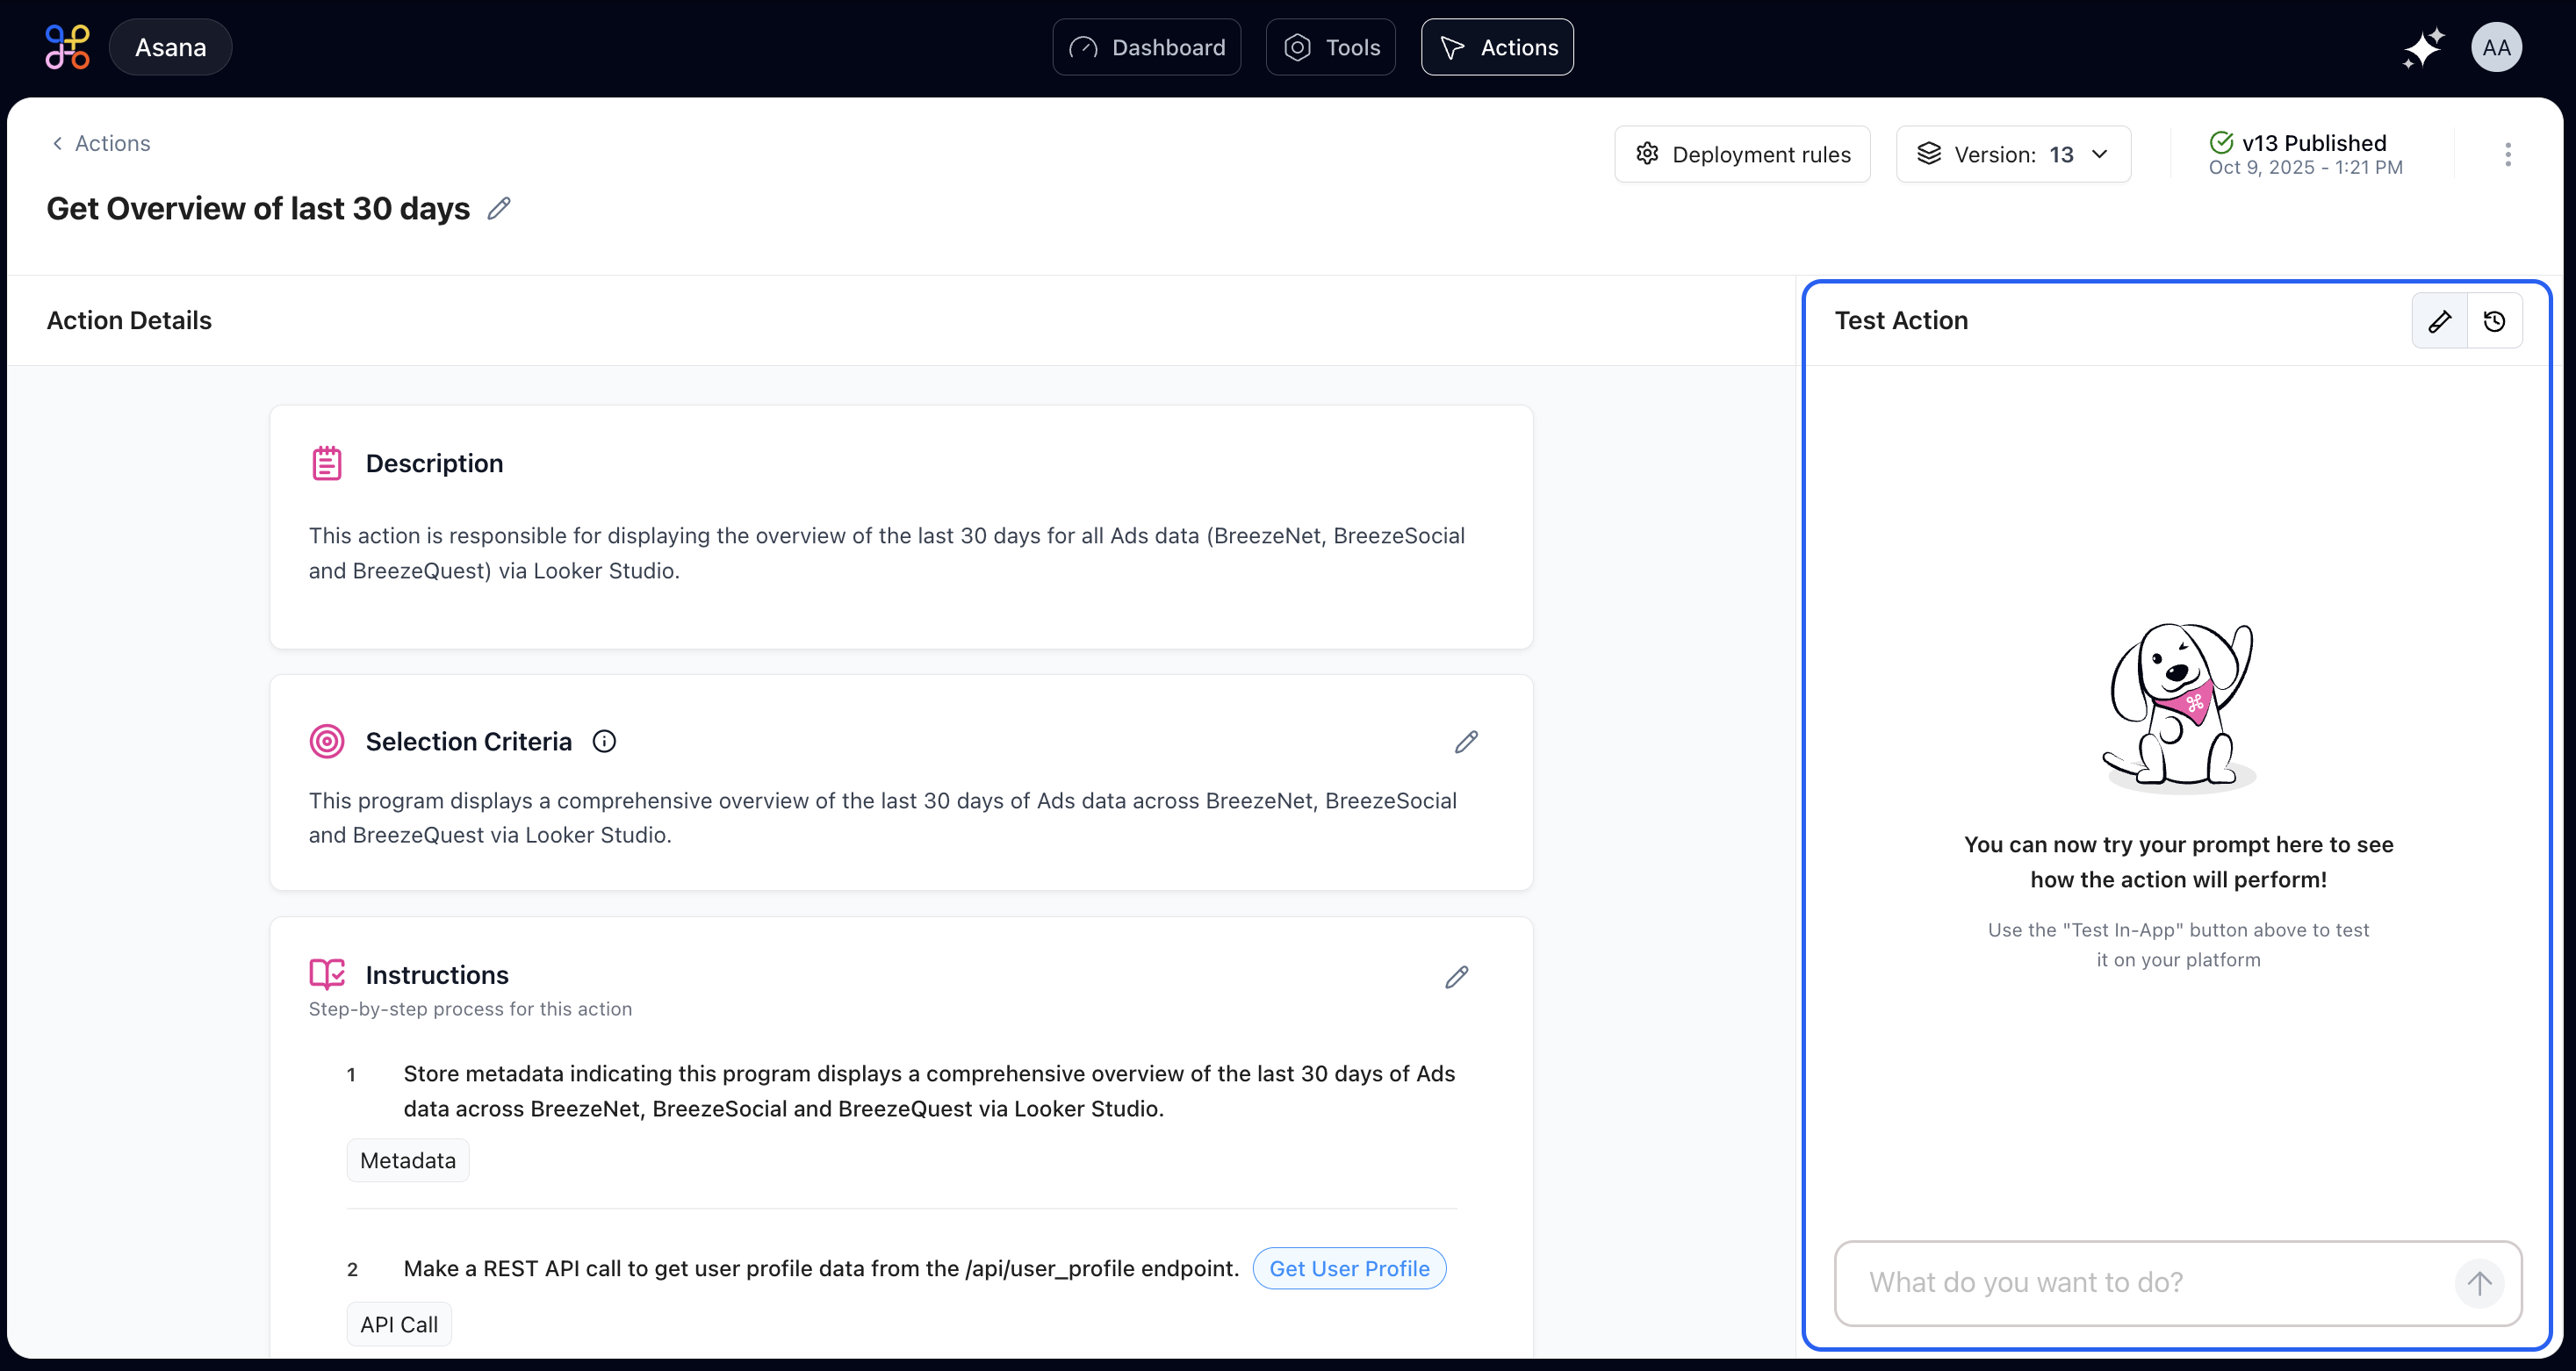The width and height of the screenshot is (2576, 1371).
Task: Open the sparkle AI assistant icon
Action: (x=2422, y=48)
